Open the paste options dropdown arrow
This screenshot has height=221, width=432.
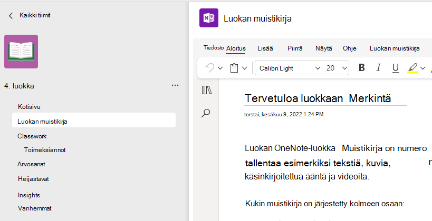(x=244, y=68)
